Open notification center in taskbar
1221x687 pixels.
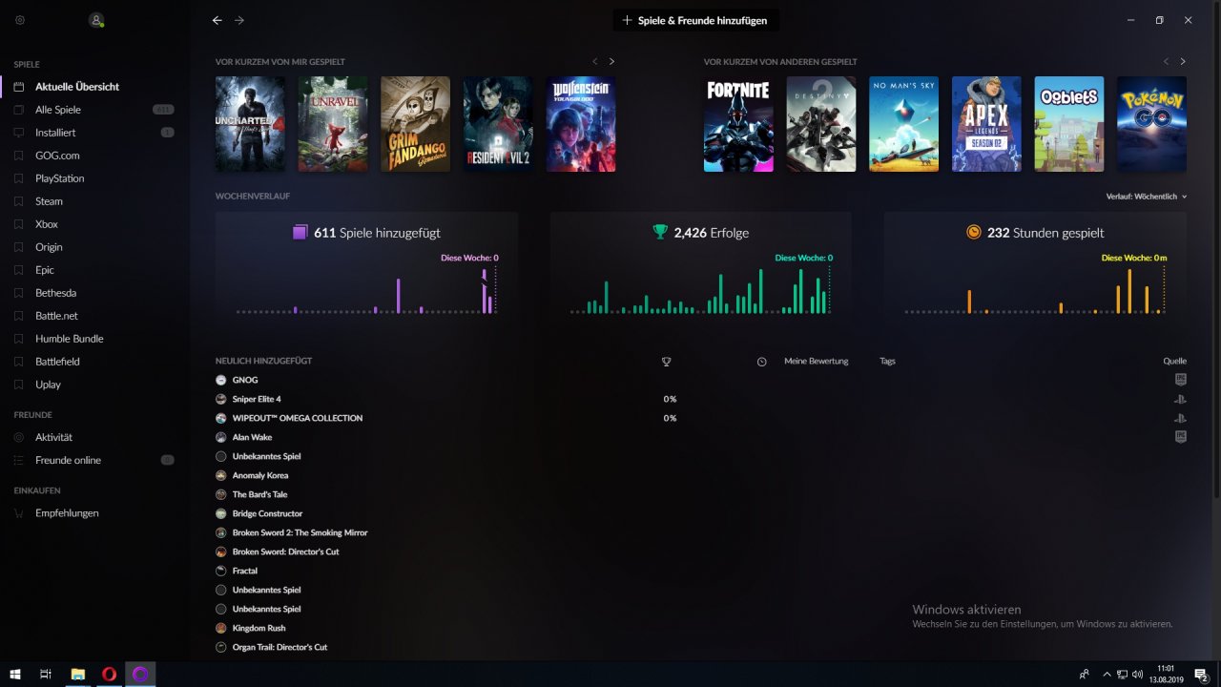pyautogui.click(x=1202, y=675)
